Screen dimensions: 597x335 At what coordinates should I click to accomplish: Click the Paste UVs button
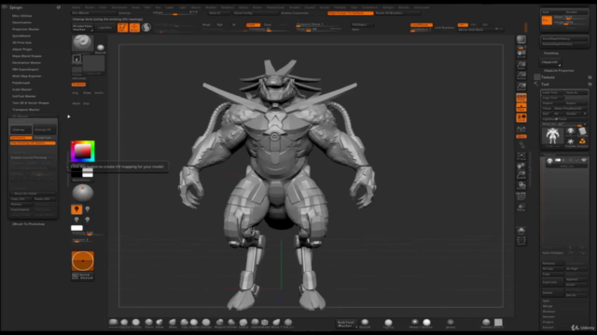(x=45, y=198)
